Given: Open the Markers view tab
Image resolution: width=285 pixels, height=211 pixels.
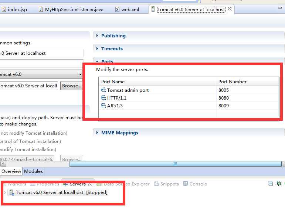Looking at the screenshot, I should tap(15, 184).
